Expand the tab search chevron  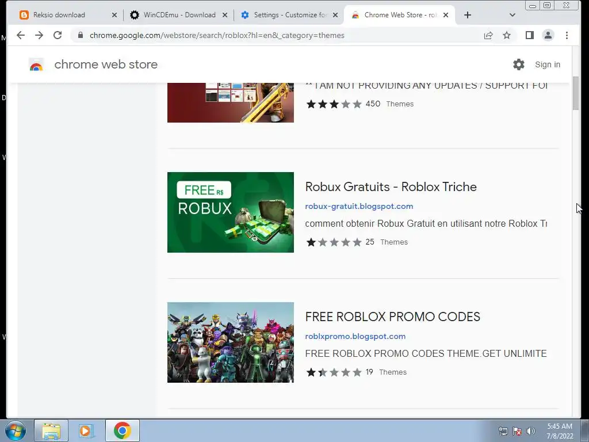coord(512,15)
